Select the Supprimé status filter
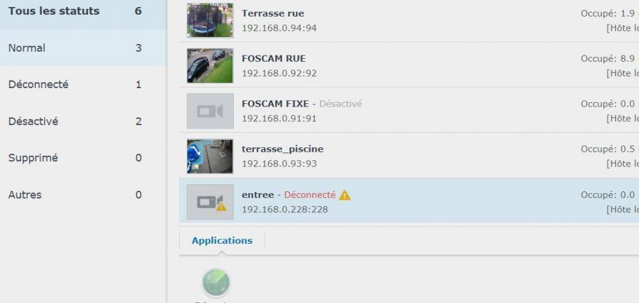Viewport: 639px width, 303px height. [83, 158]
